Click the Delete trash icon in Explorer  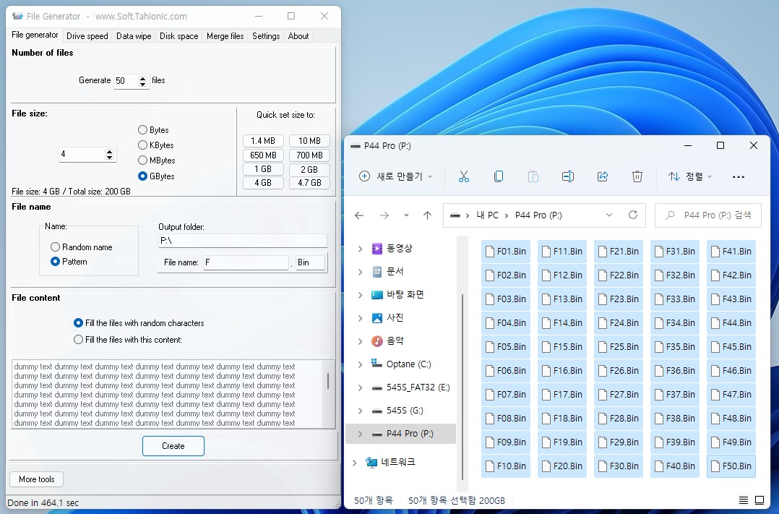coord(637,176)
